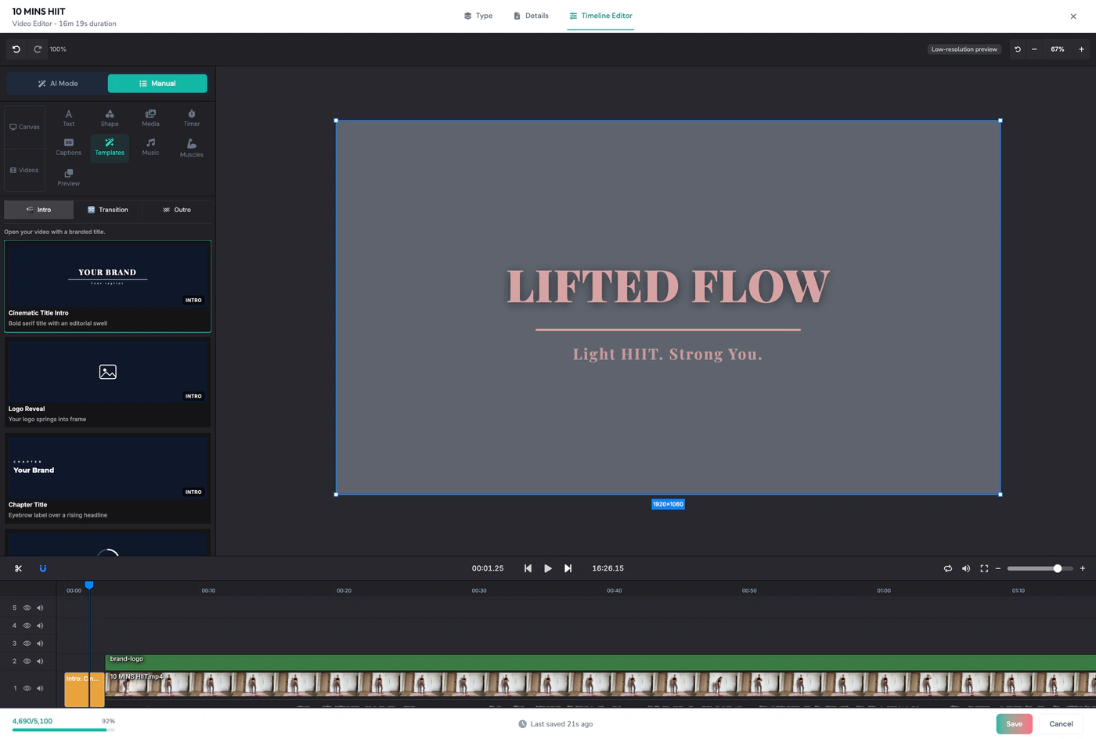Mute track 1 audio

click(x=40, y=688)
